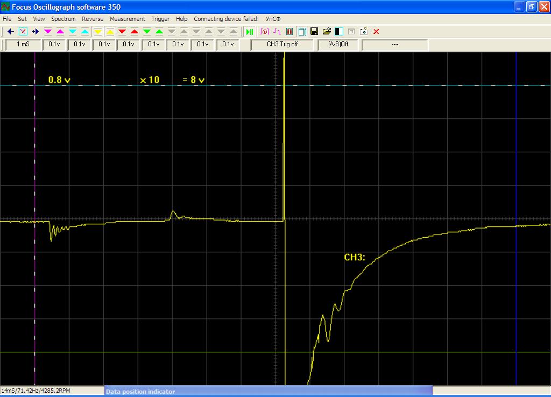Screen dimensions: 551x397
Task: Click the yellow up-triangle channel icon
Action: click(110, 32)
